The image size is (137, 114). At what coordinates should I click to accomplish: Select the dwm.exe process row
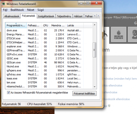click(49, 30)
